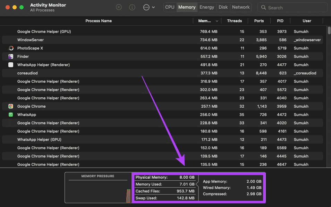Click the WhatsApp Helper (Renderer) icon

11,65
